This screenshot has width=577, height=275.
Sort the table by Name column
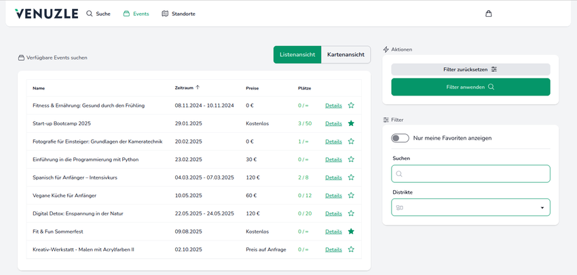point(39,88)
